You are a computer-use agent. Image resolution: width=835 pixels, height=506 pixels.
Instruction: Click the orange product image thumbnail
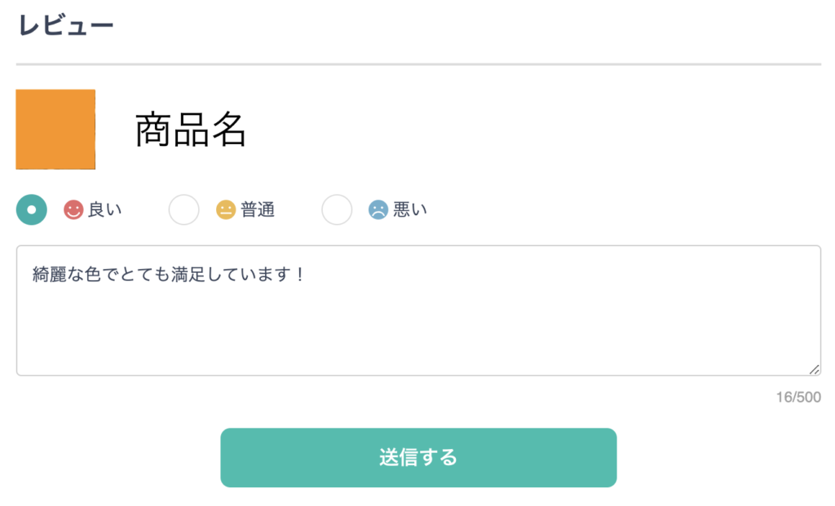click(55, 130)
